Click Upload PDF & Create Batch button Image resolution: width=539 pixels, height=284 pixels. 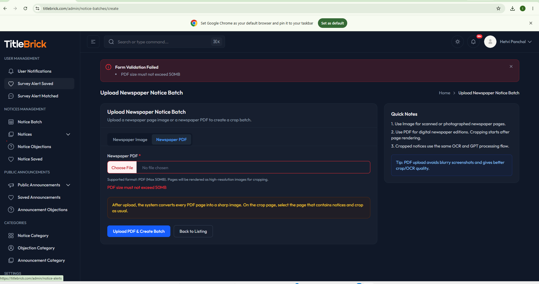coord(139,231)
